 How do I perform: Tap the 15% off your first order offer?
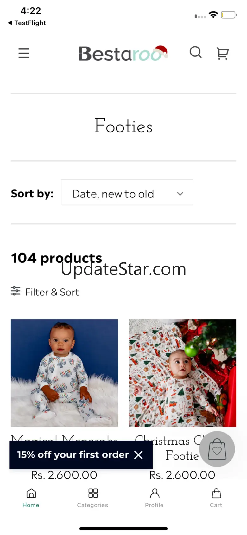tap(73, 455)
